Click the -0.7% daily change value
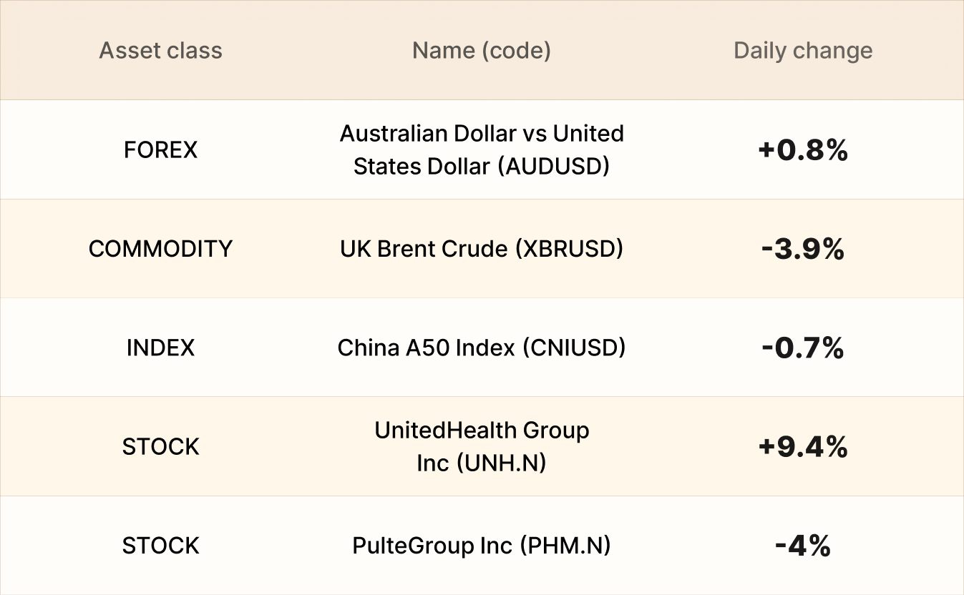 [x=803, y=348]
